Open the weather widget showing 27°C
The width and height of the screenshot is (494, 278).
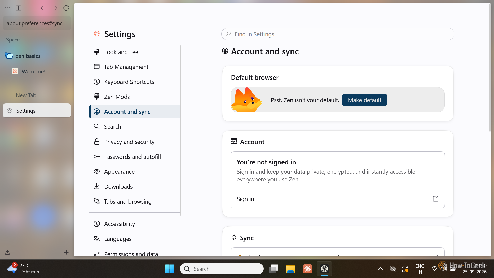click(23, 269)
